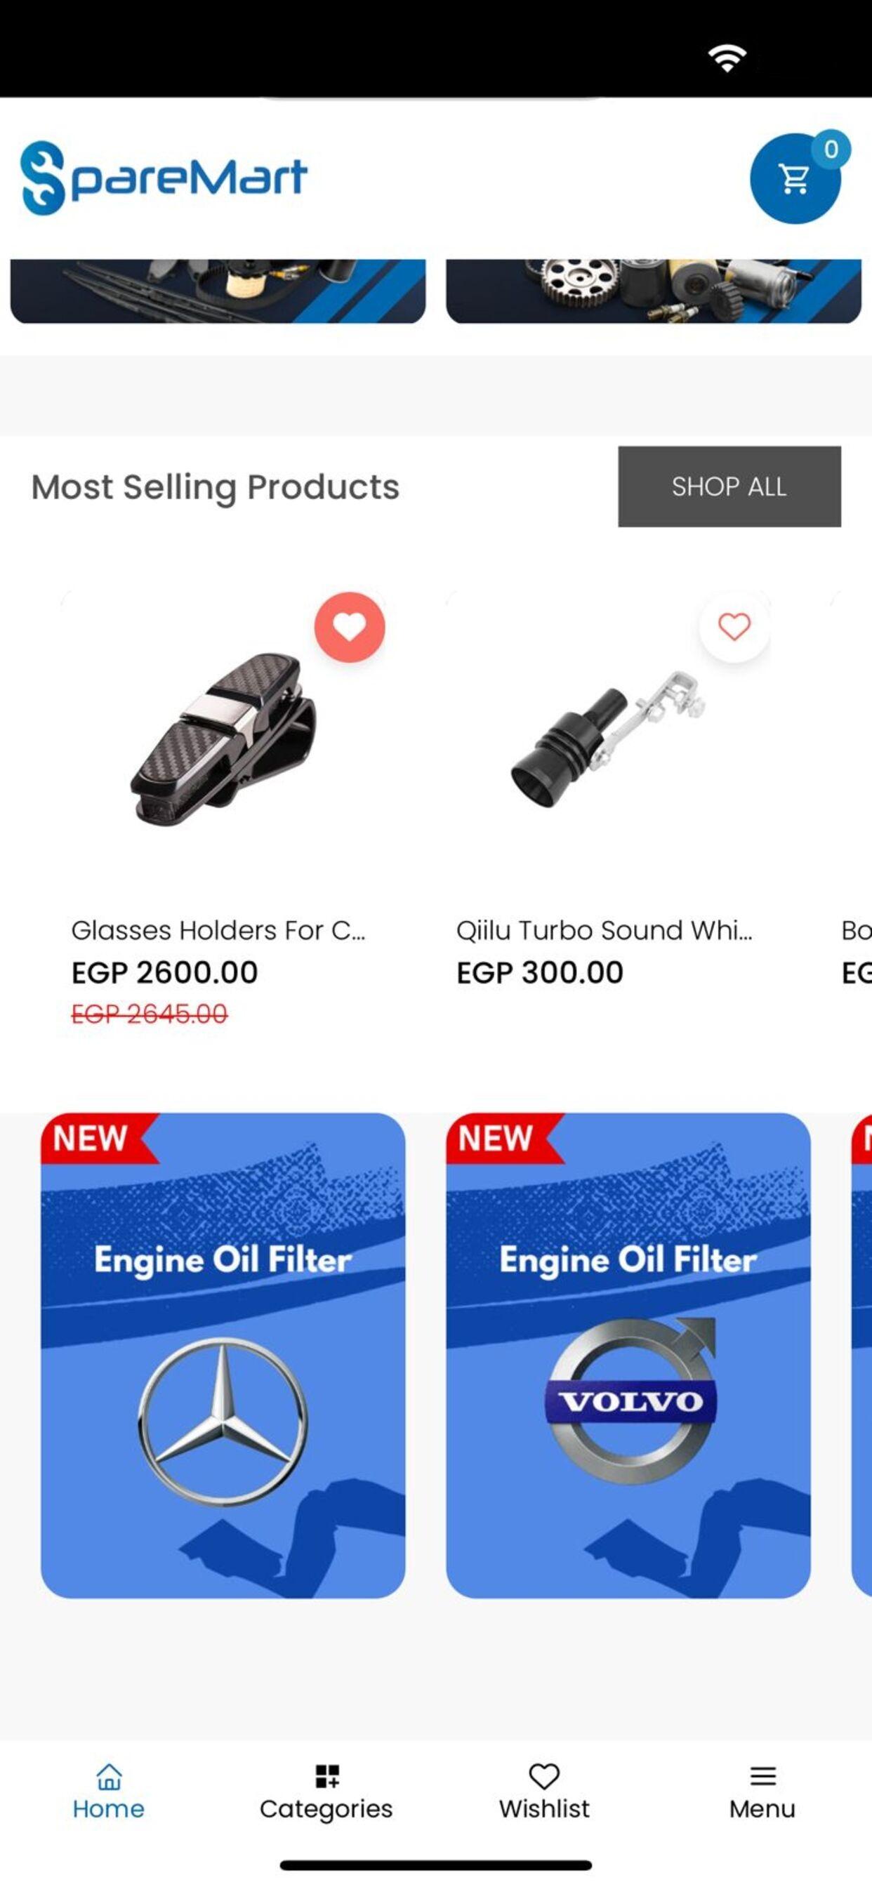Open the shopping cart icon
Screen dimensions: 872x1887
[x=795, y=178]
